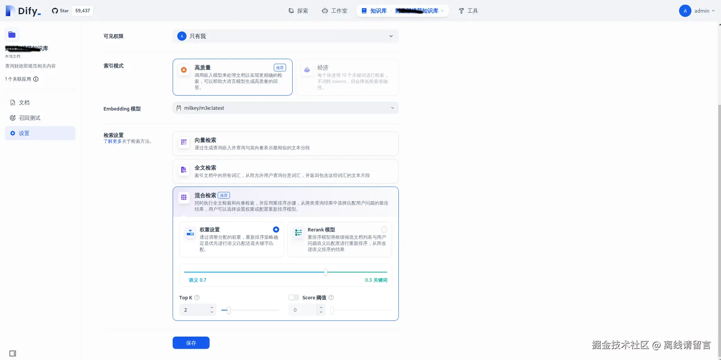Select the 混合检索 retrieval option

285,202
